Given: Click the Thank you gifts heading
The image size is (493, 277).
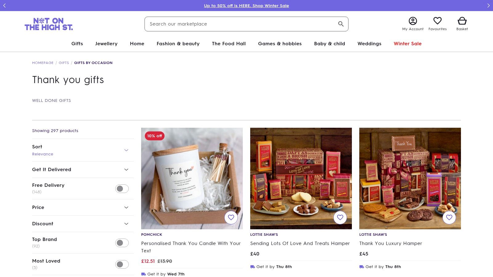Looking at the screenshot, I should click(68, 80).
